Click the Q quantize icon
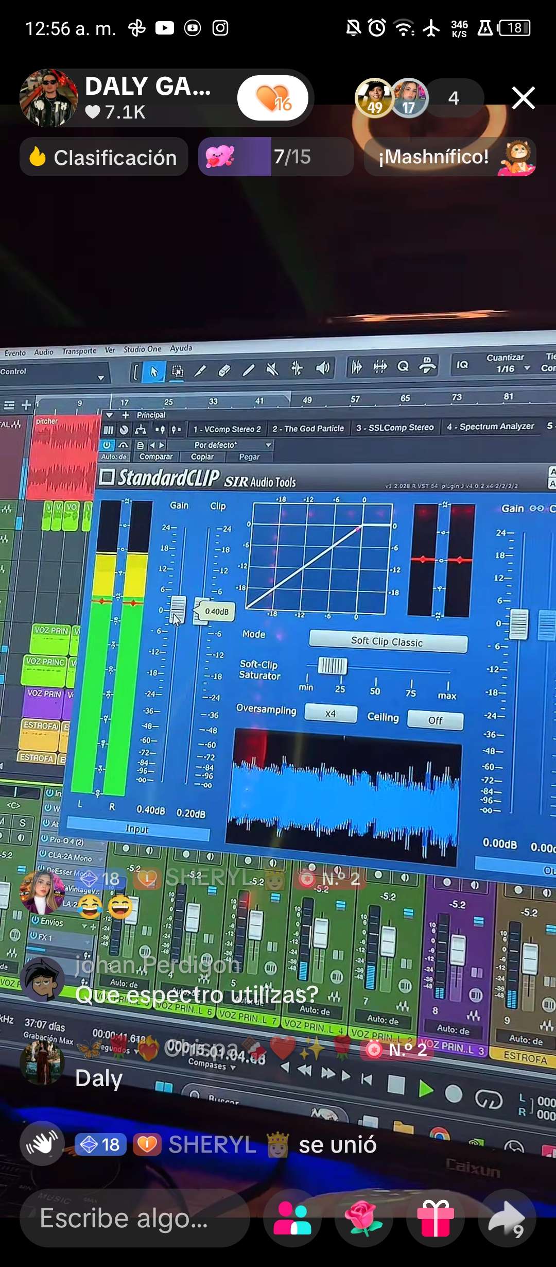This screenshot has height=1267, width=556. click(403, 366)
